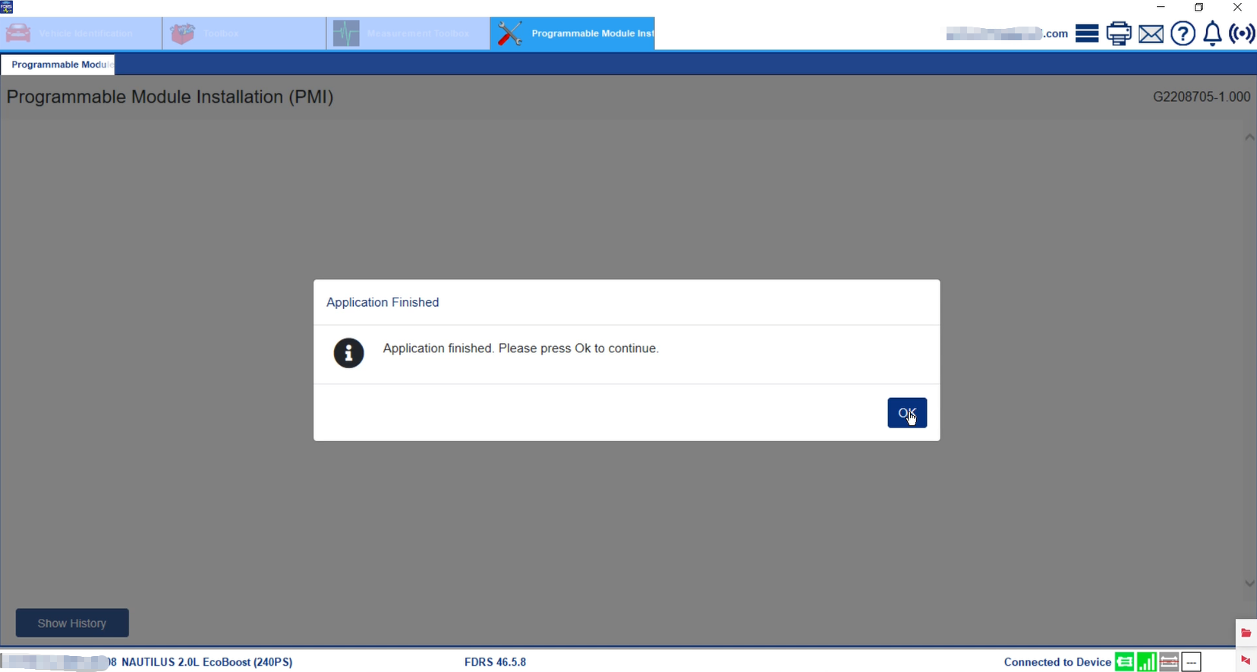Click the Show History button
1257x672 pixels.
pyautogui.click(x=72, y=623)
